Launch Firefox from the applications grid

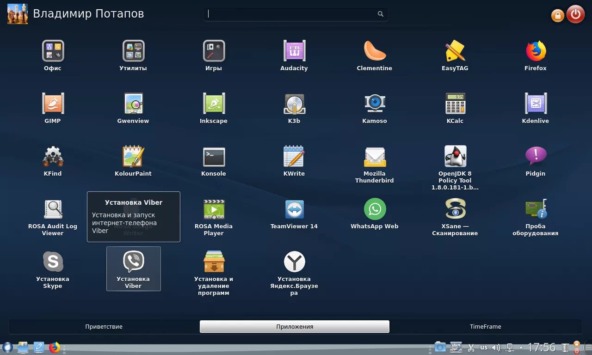click(536, 55)
